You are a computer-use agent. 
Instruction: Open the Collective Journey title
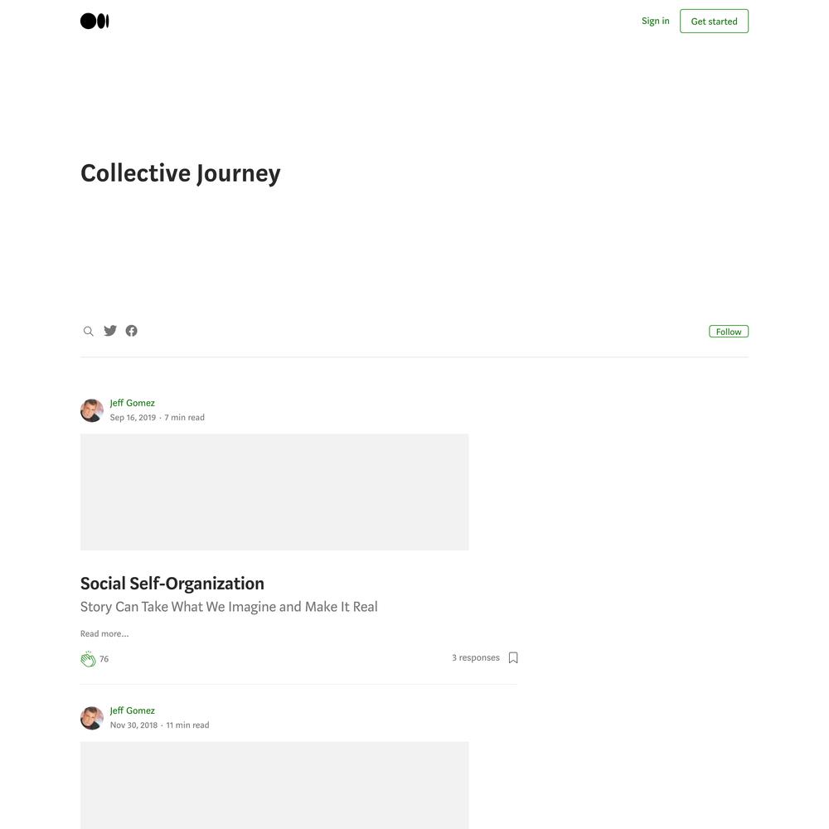(x=180, y=173)
